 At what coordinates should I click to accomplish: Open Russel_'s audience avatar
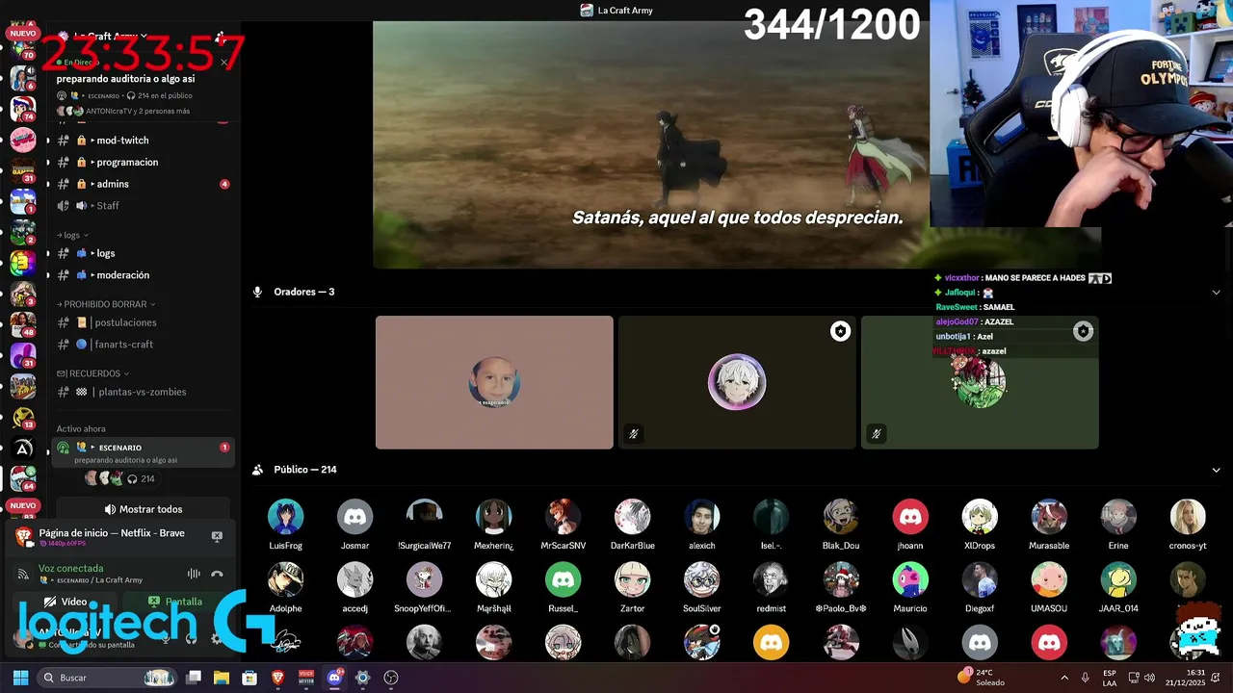tap(563, 580)
